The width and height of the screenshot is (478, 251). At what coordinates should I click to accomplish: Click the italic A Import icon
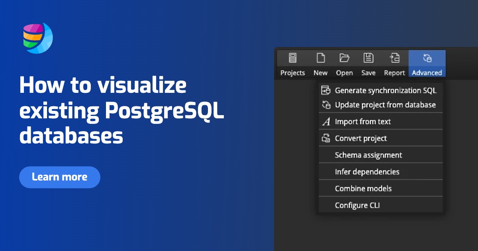tap(326, 122)
